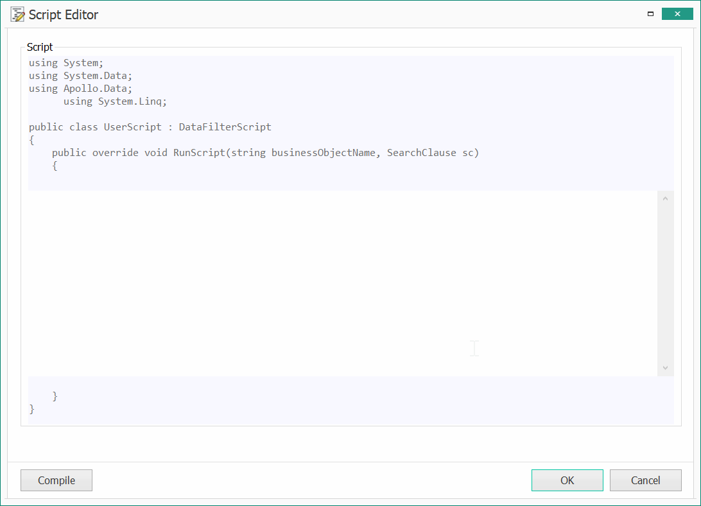
Task: Maximize the Script Editor window
Action: [650, 14]
